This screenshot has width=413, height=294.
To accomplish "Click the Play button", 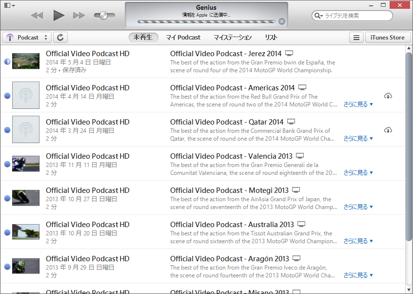I will click(x=59, y=15).
